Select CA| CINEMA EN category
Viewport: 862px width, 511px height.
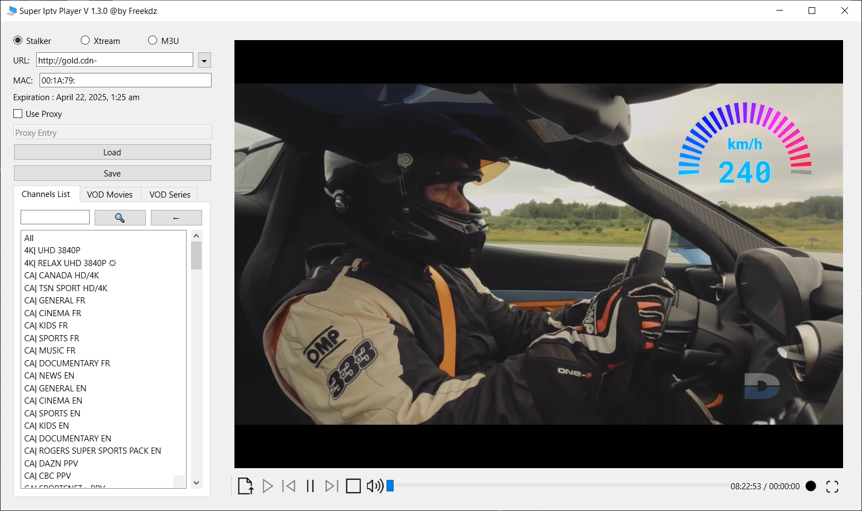[x=103, y=400]
